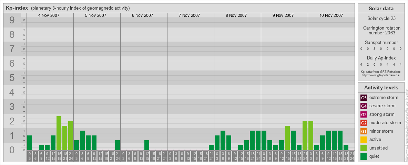Viewport: 408px width, 165px height.
Task: Click the G5 extreme storm legend badge
Action: pos(364,98)
